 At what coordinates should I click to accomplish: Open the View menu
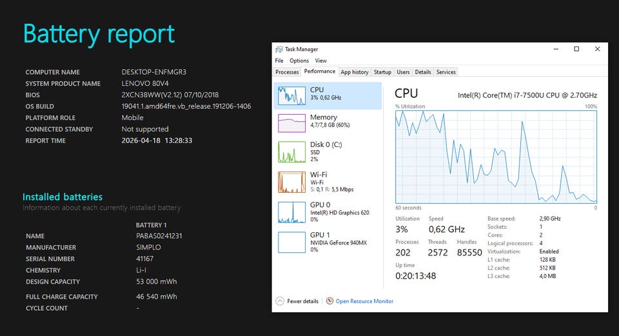click(320, 61)
